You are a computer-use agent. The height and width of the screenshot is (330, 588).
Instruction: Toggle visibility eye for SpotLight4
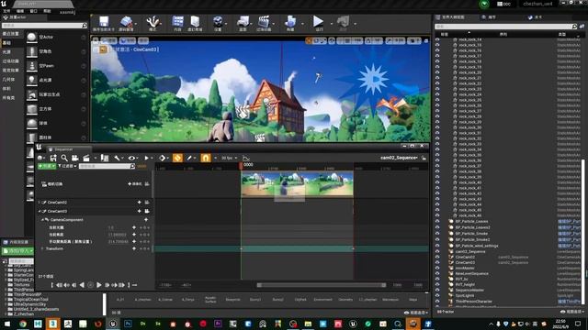pyautogui.click(x=437, y=295)
